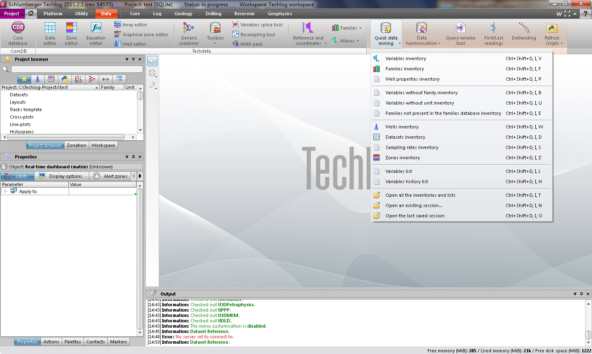This screenshot has height=354, width=592.
Task: Open the Python scripts dropdown
Action: click(553, 34)
